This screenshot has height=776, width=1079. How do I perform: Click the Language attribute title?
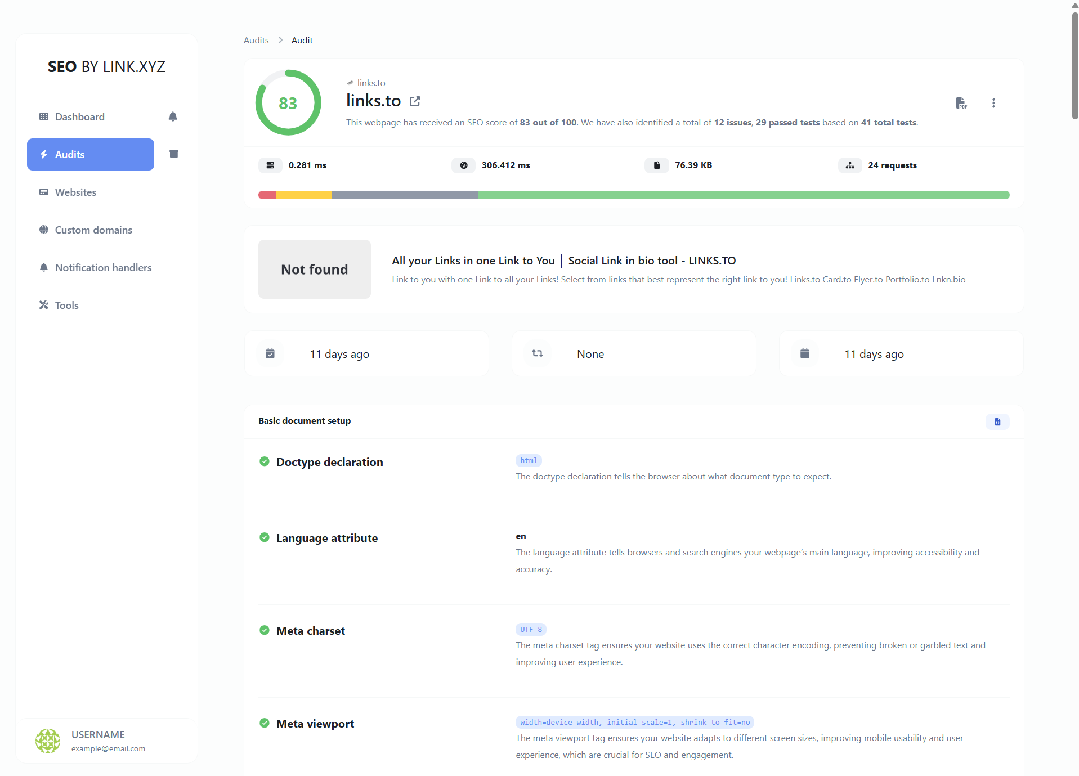click(327, 538)
